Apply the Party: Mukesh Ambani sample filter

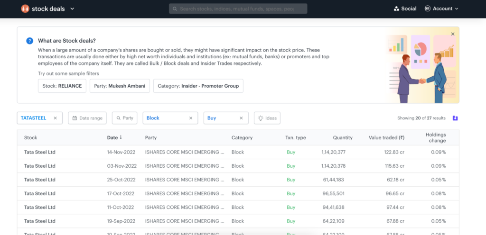120,86
